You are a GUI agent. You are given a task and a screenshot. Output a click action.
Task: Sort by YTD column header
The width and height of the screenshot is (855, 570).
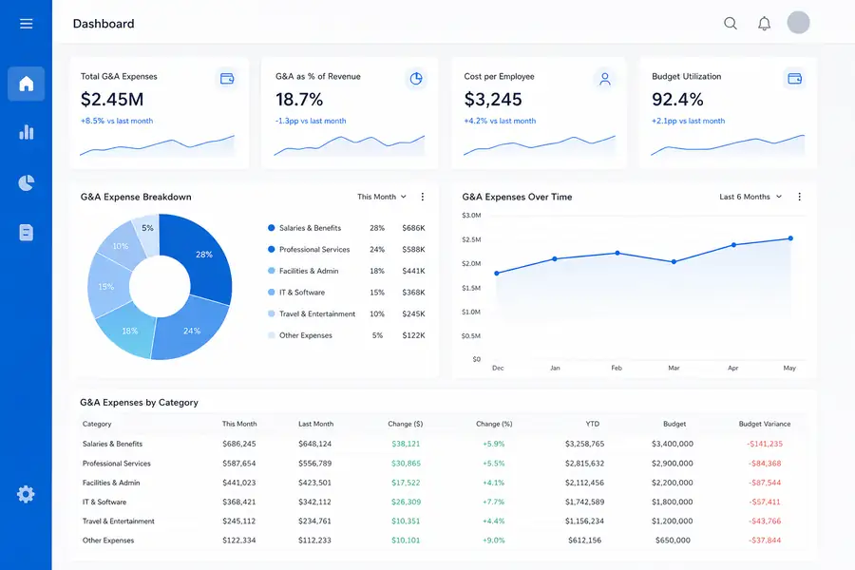tap(593, 424)
